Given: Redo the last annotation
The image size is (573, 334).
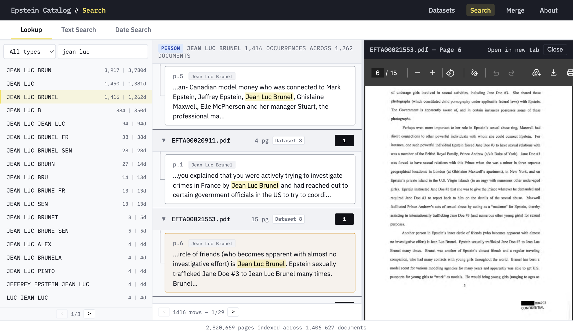Looking at the screenshot, I should click(512, 72).
